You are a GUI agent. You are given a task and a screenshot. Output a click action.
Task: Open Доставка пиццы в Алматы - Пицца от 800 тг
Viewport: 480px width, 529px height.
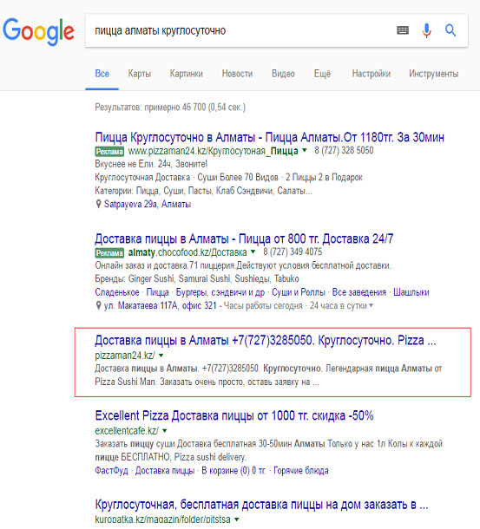[244, 238]
